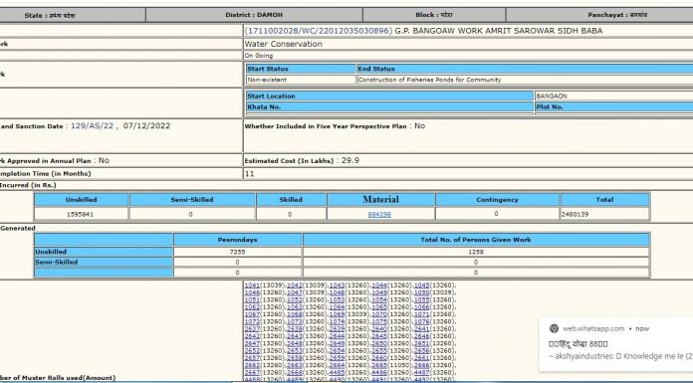Open muster roll 2654 link
This screenshot has width=693, height=383.
337,351
